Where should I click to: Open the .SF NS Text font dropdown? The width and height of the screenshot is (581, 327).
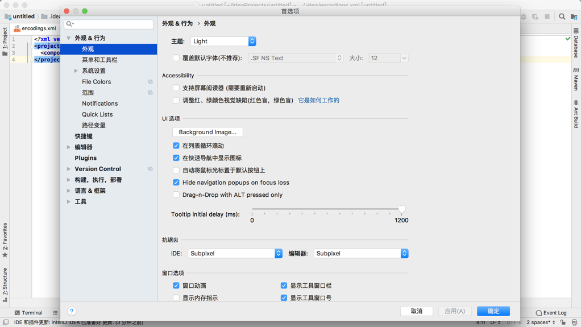pyautogui.click(x=295, y=58)
